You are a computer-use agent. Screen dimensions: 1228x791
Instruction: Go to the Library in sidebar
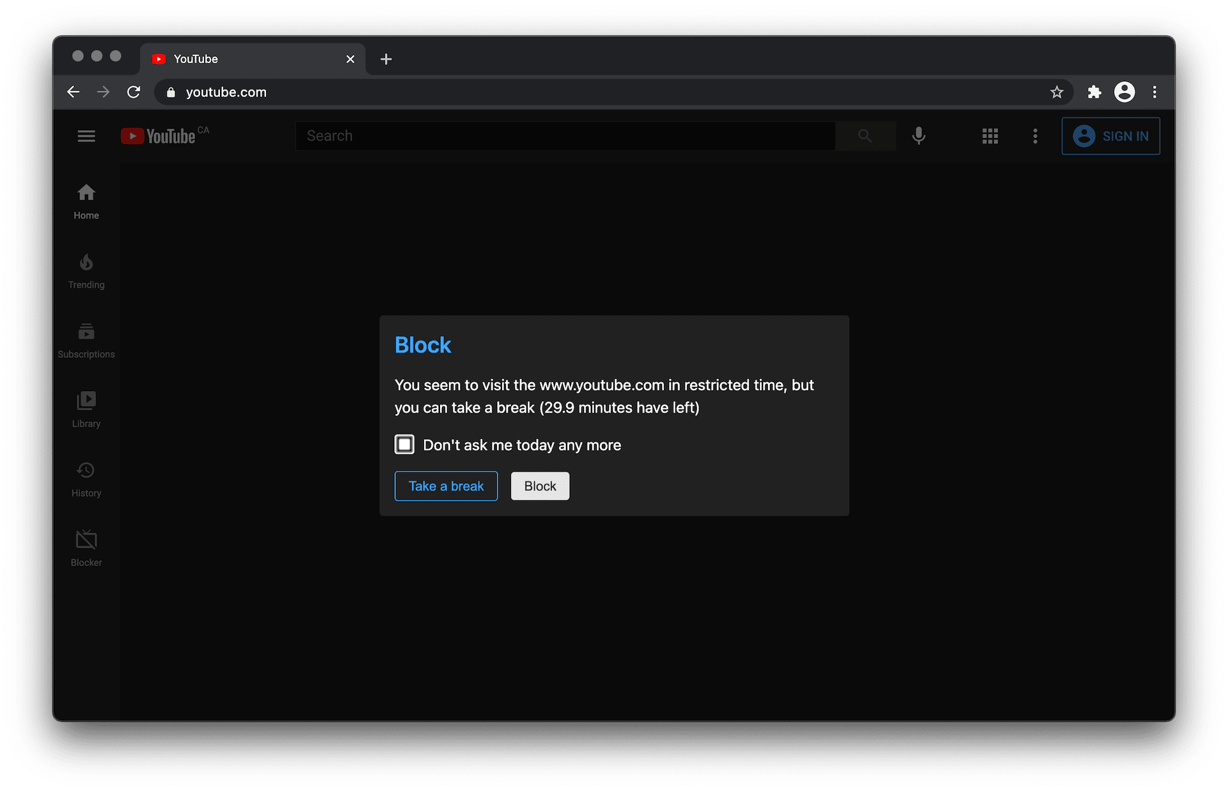(86, 410)
